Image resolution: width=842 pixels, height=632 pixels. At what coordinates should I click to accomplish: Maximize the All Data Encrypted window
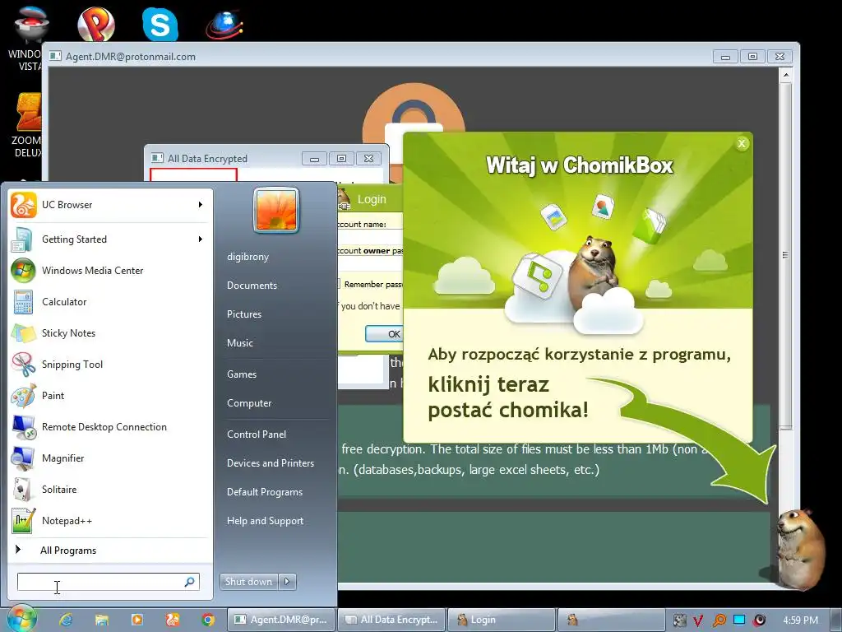pyautogui.click(x=341, y=159)
